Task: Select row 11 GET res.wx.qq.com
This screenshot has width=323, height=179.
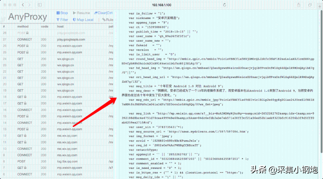Action: pos(57,142)
